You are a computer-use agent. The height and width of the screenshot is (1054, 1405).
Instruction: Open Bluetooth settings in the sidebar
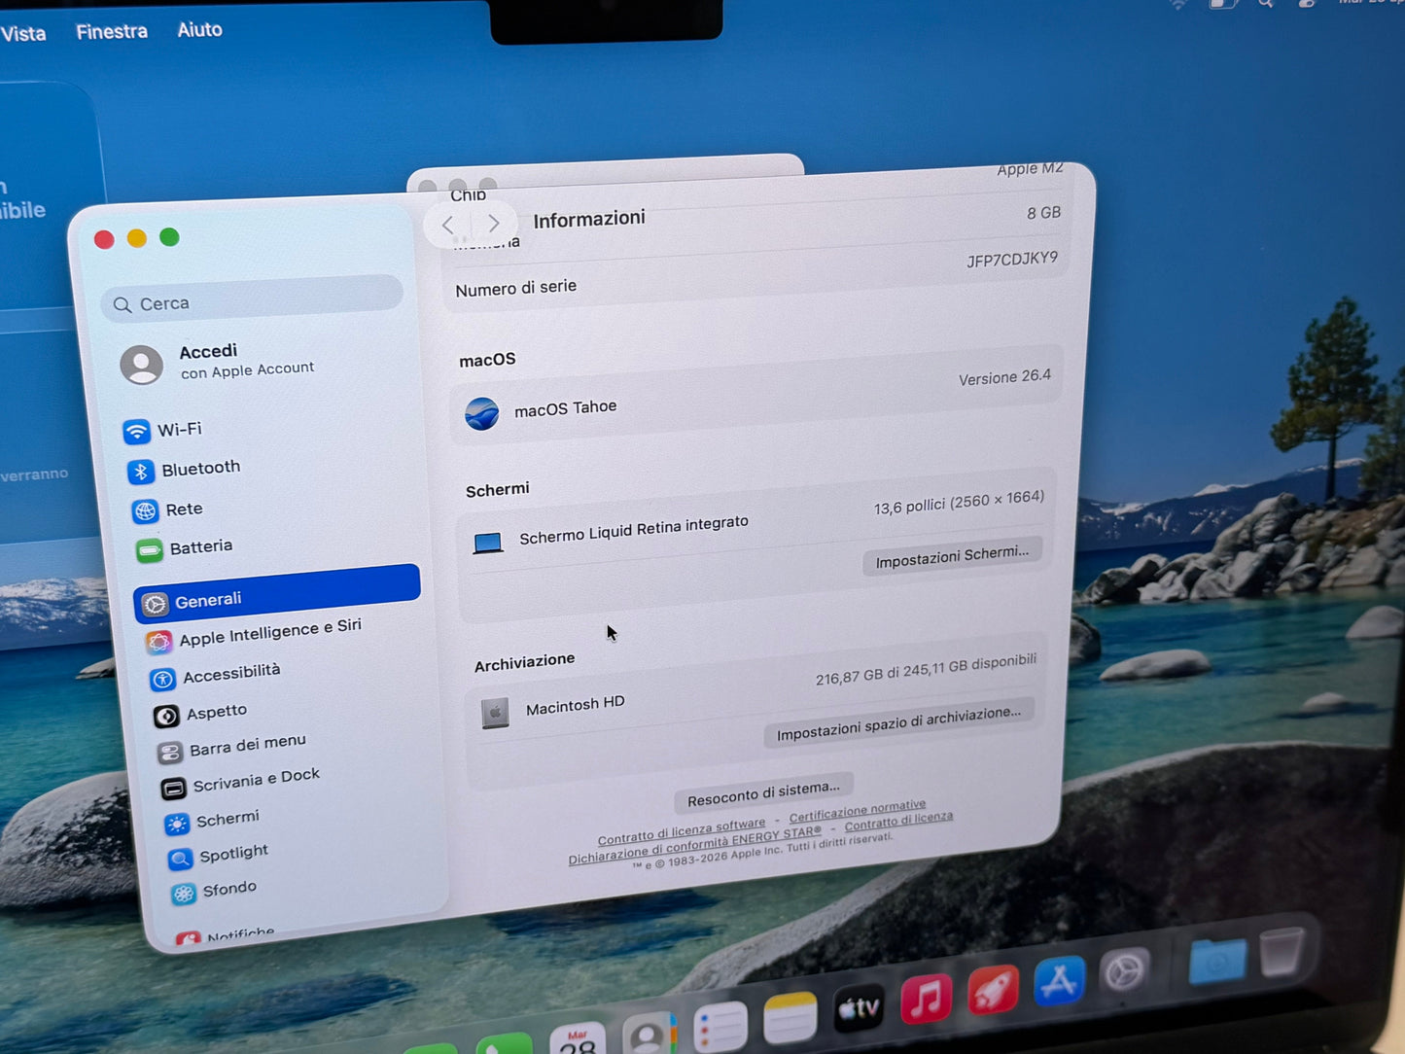click(x=184, y=470)
